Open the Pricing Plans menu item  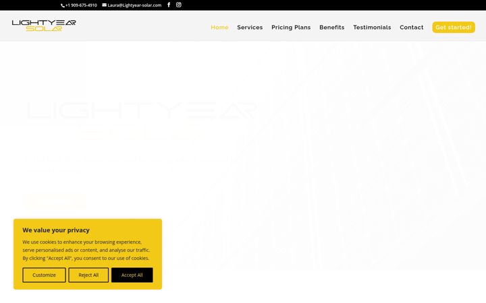click(x=291, y=27)
